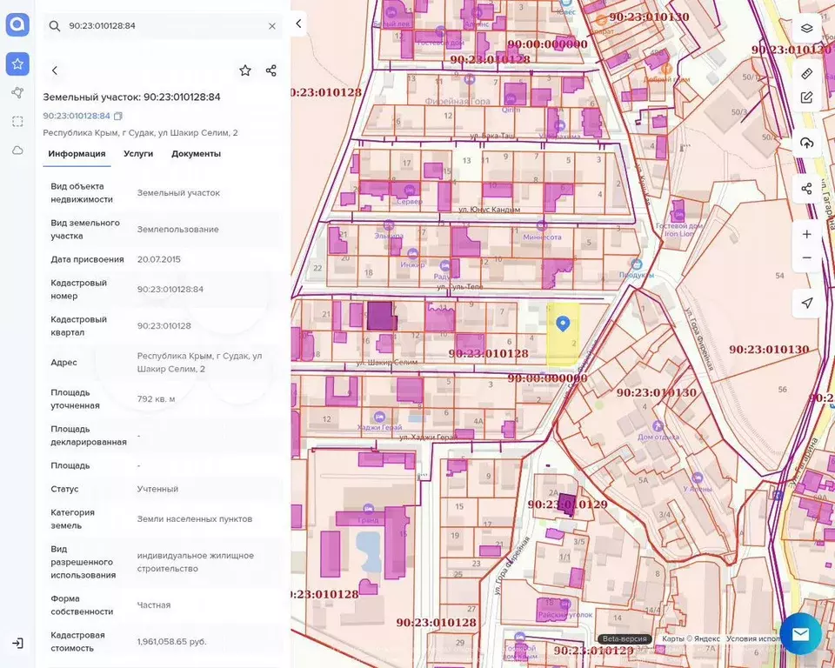This screenshot has height=668, width=835.
Task: Add this land parcel to favorites
Action: pyautogui.click(x=245, y=70)
